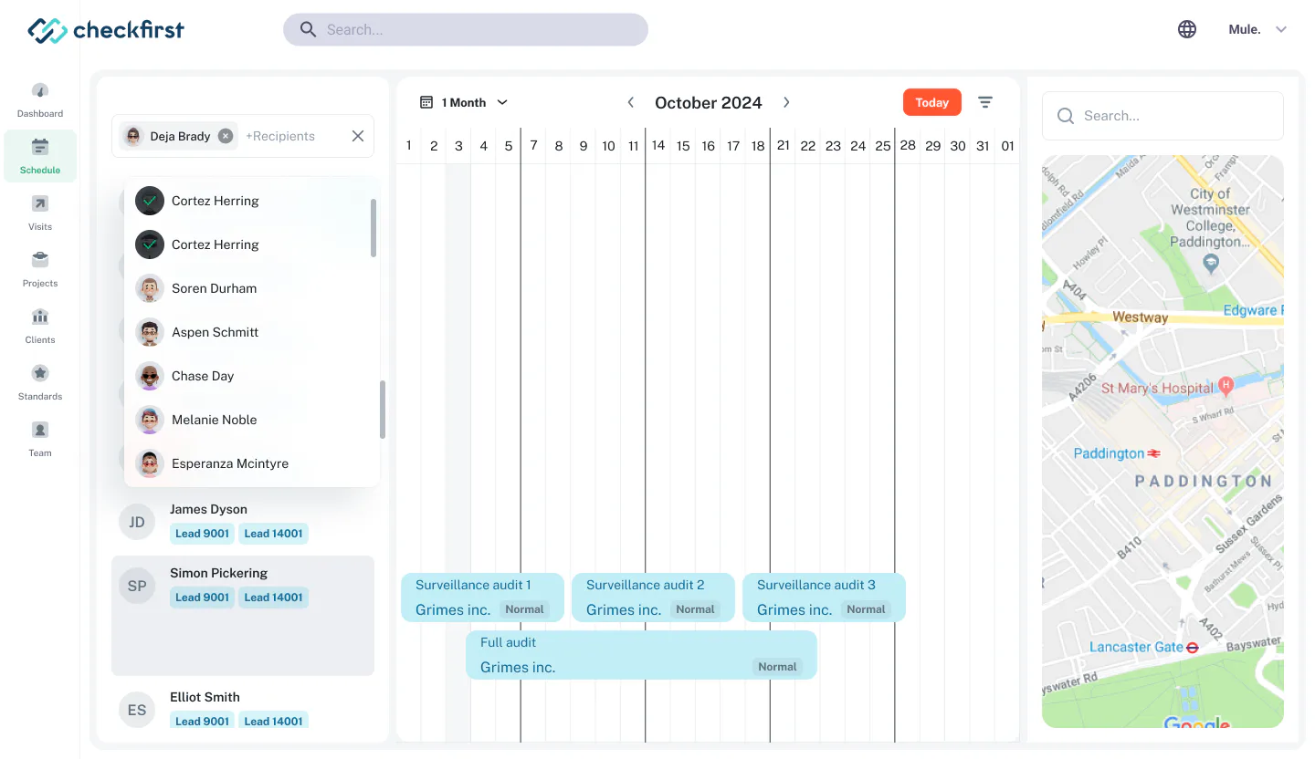Select the Schedule sidebar item
This screenshot has width=1315, height=759.
click(40, 156)
